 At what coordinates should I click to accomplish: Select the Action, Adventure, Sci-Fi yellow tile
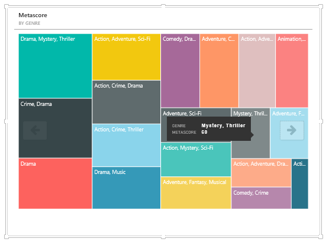[126, 57]
